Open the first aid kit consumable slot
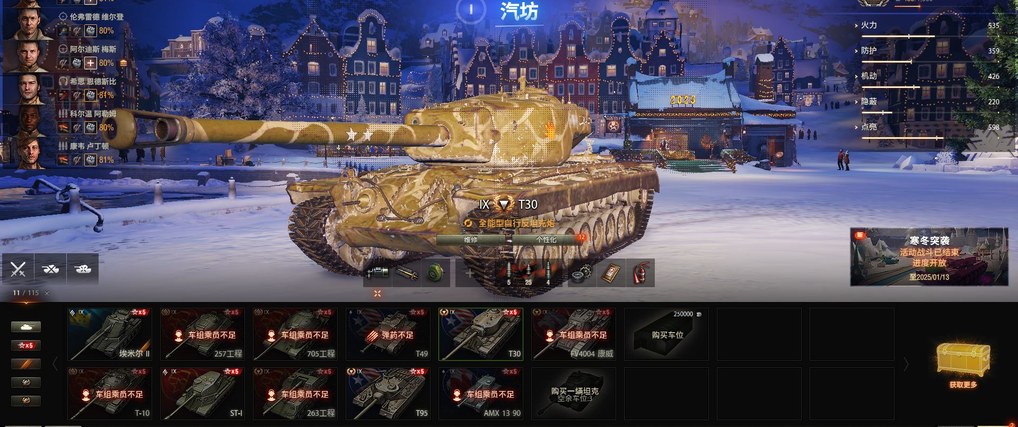 [x=611, y=273]
